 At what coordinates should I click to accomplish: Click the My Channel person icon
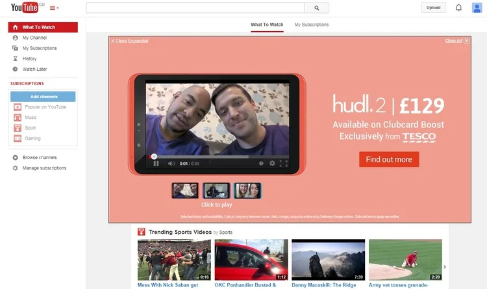point(15,38)
